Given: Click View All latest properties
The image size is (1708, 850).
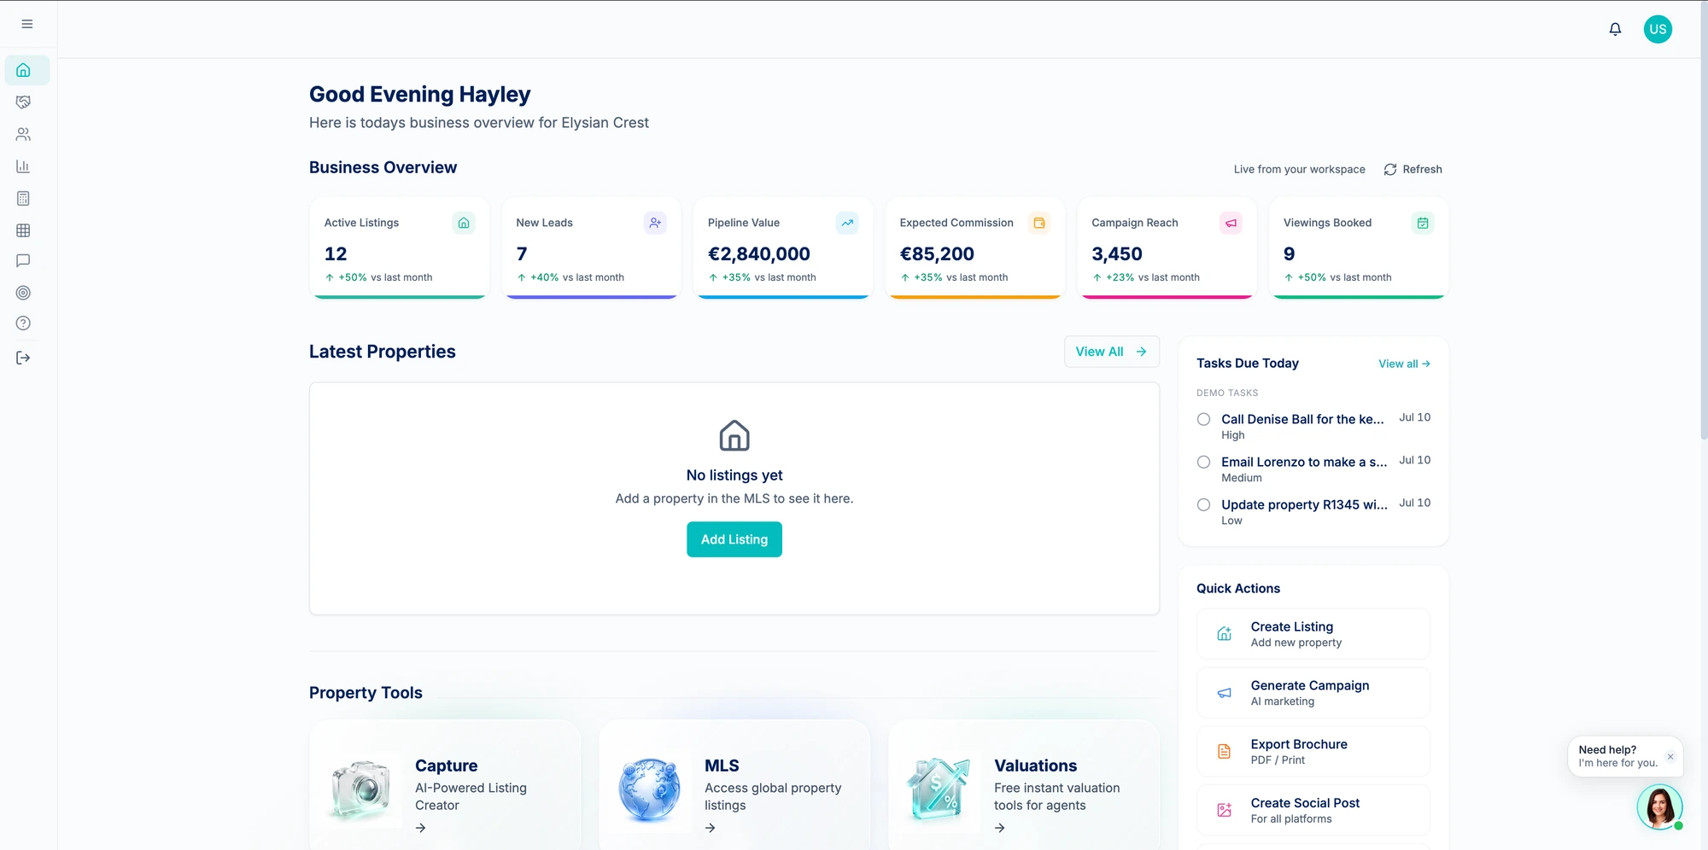Looking at the screenshot, I should click(1111, 352).
